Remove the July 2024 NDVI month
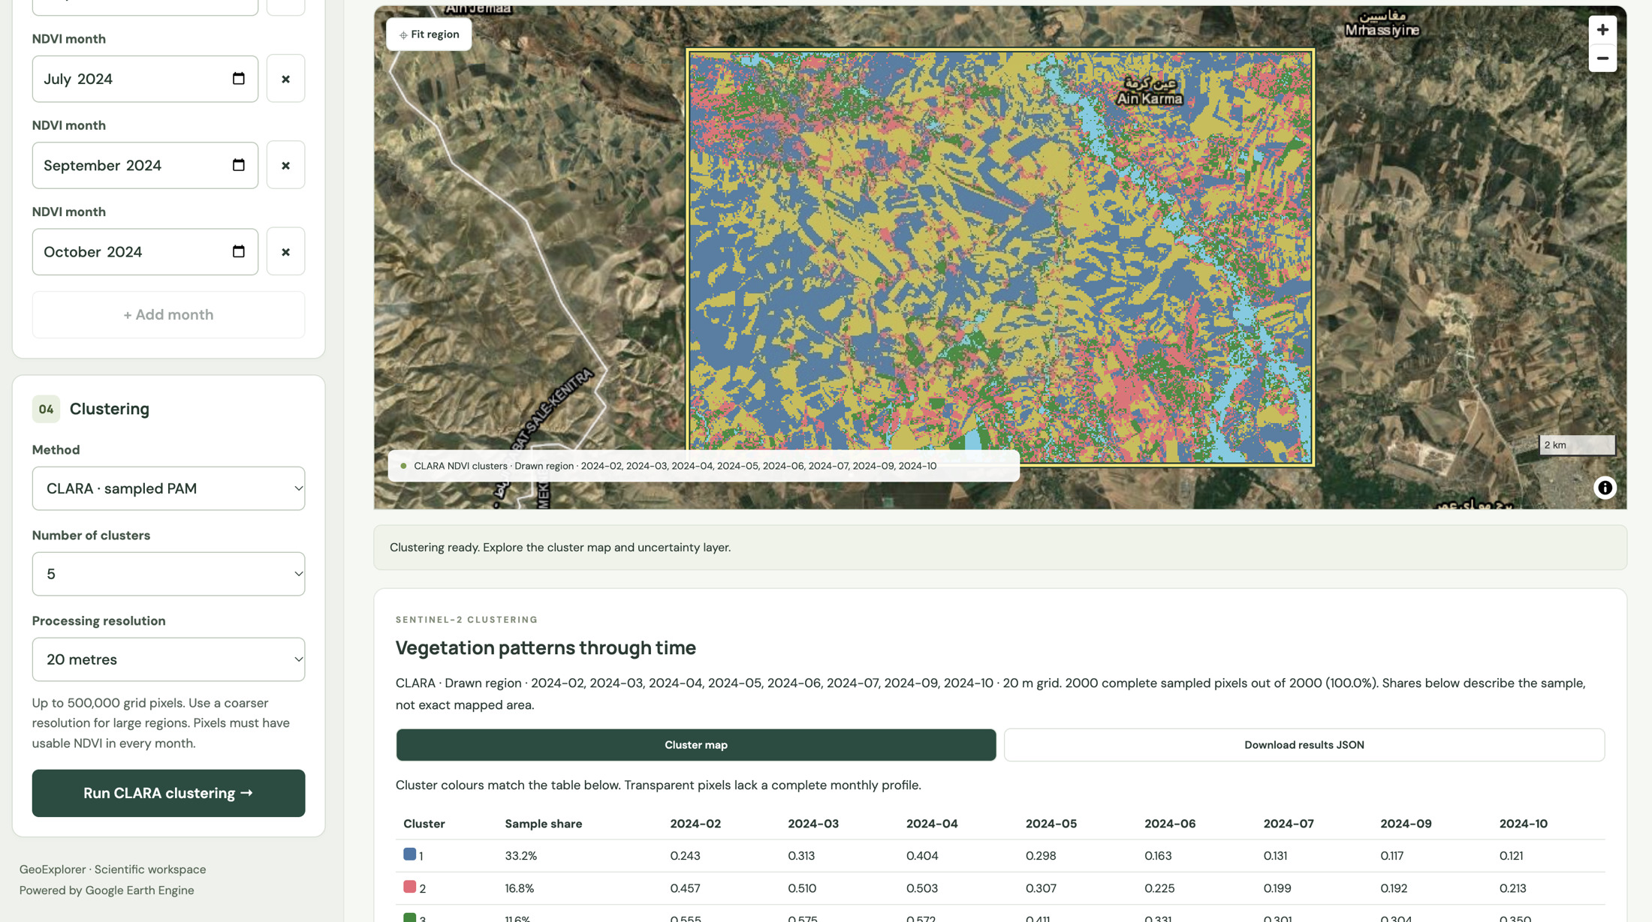 click(x=285, y=79)
